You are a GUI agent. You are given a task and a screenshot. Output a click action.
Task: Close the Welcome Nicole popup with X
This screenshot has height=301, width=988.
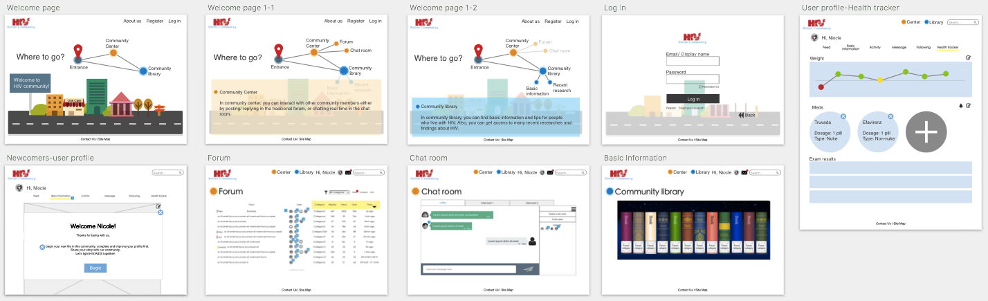[x=161, y=212]
